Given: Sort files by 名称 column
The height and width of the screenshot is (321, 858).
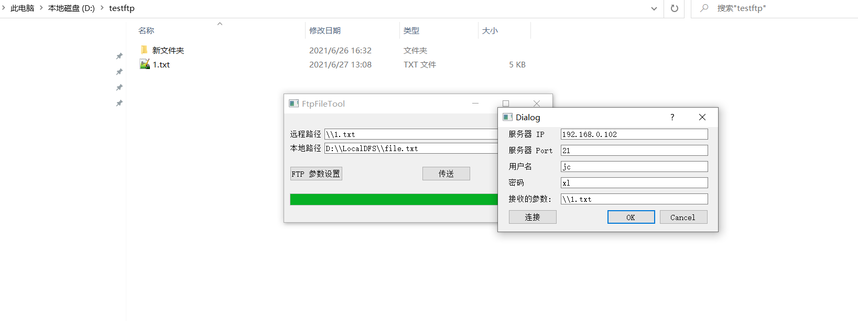Looking at the screenshot, I should pyautogui.click(x=146, y=31).
